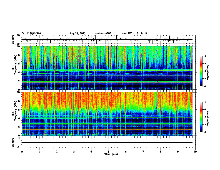Click the ch.1 Frequency (kHz) axis label
This screenshot has height=170, width=220.
(x=14, y=64)
